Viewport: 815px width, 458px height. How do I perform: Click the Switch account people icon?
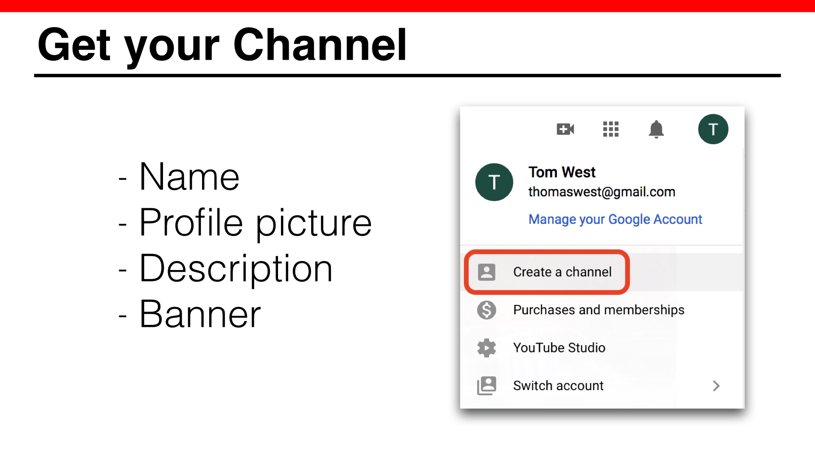(486, 385)
